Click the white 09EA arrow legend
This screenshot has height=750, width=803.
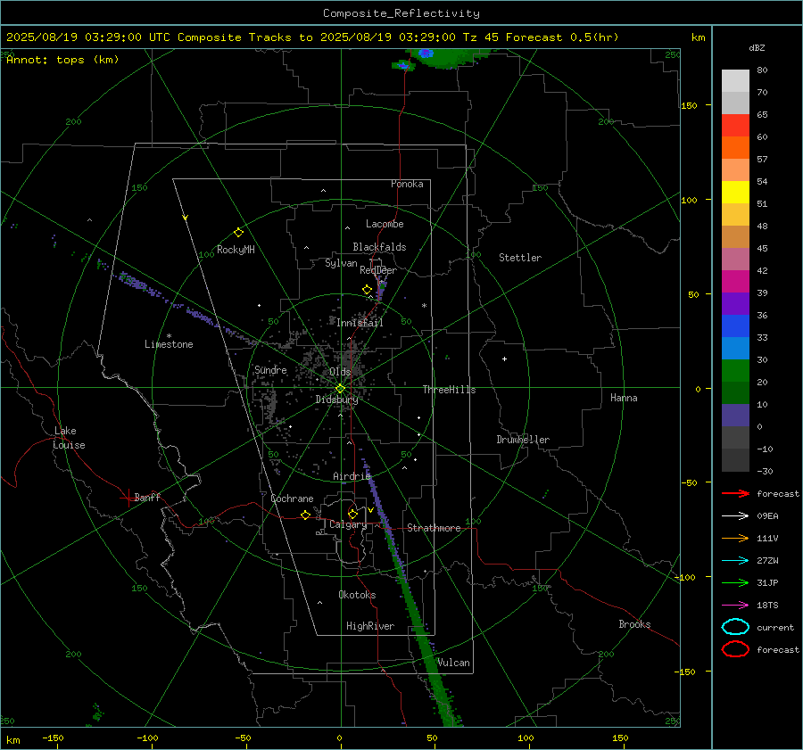pos(735,516)
